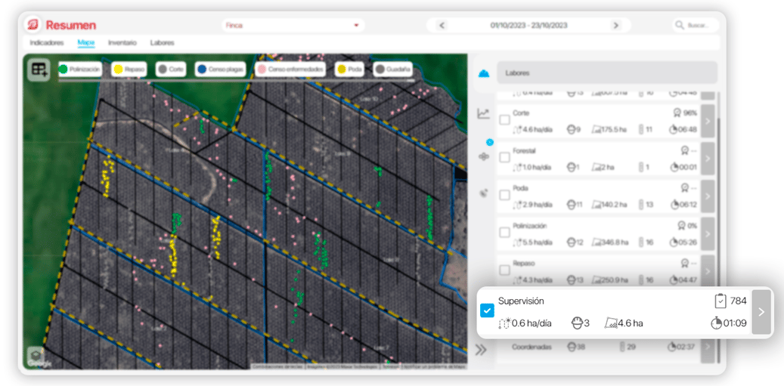The width and height of the screenshot is (784, 386).
Task: Toggle the Corte map legend chip
Action: click(x=171, y=69)
